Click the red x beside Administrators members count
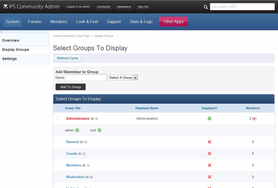 coord(254,119)
